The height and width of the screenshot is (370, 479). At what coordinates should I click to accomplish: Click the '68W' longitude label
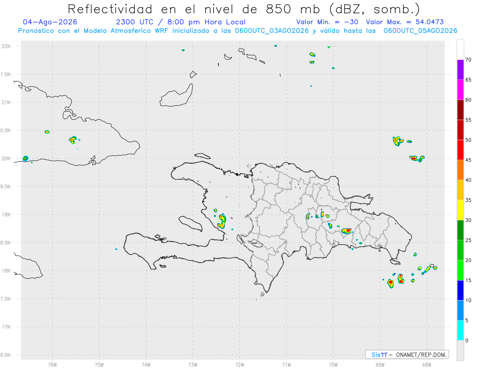427,364
